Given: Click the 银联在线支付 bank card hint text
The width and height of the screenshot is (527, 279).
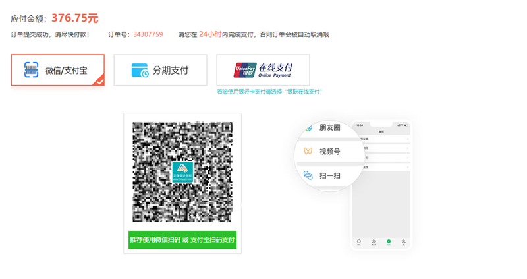Looking at the screenshot, I should [269, 92].
